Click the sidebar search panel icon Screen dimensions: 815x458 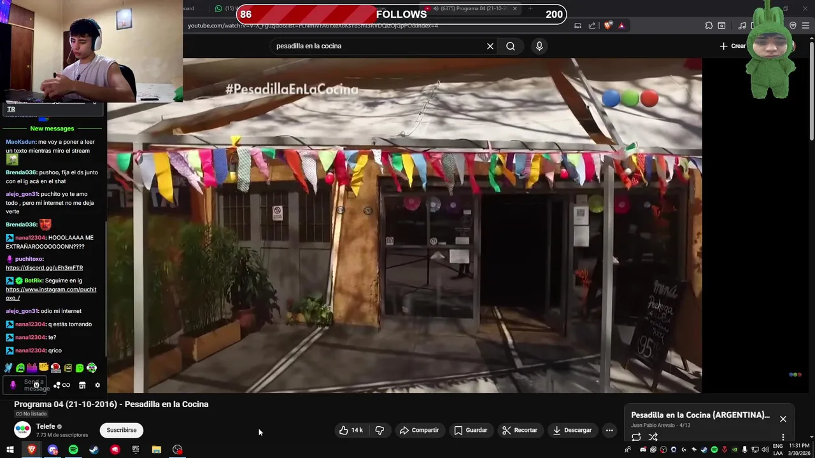point(721,25)
